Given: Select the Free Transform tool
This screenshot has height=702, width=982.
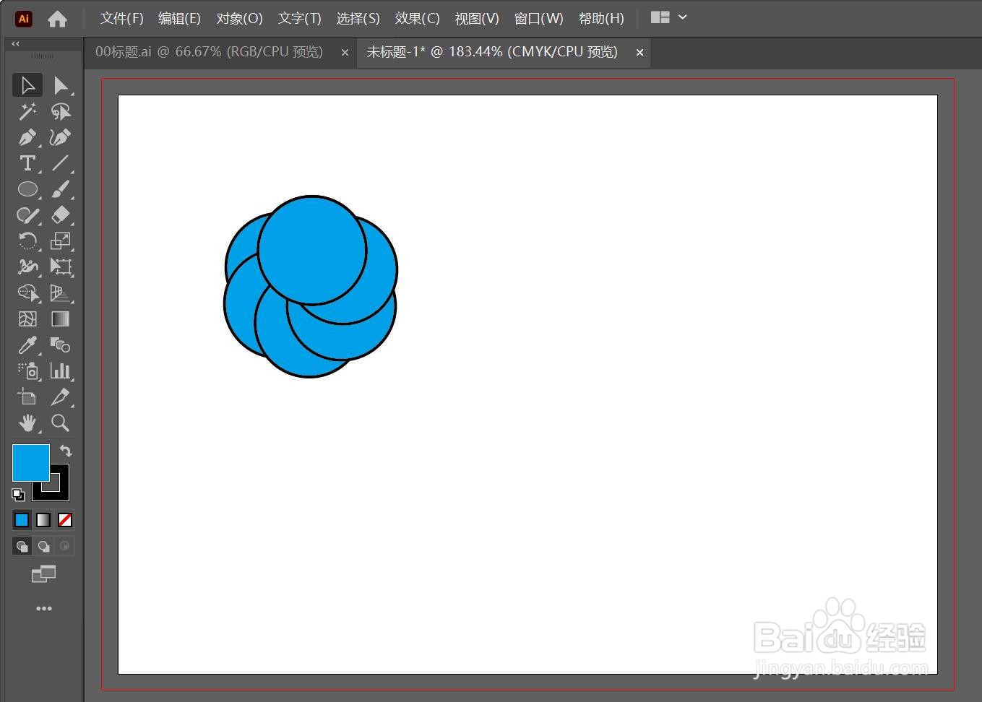Looking at the screenshot, I should point(61,267).
